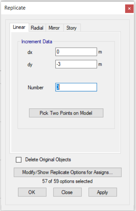Select the Story tab

(72, 28)
